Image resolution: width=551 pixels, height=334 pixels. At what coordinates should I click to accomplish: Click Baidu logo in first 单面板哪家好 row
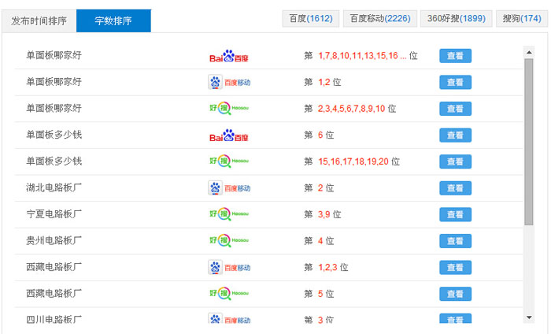click(229, 56)
